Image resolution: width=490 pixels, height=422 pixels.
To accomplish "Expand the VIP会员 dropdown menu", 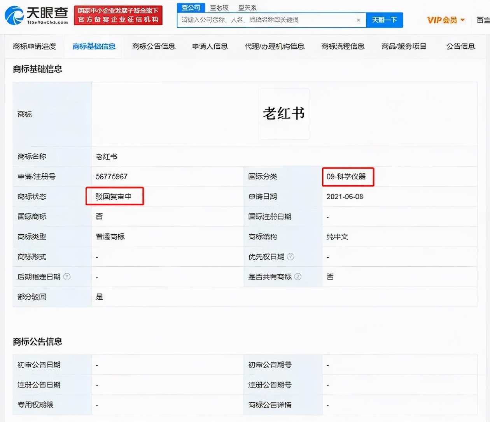I will pyautogui.click(x=462, y=20).
